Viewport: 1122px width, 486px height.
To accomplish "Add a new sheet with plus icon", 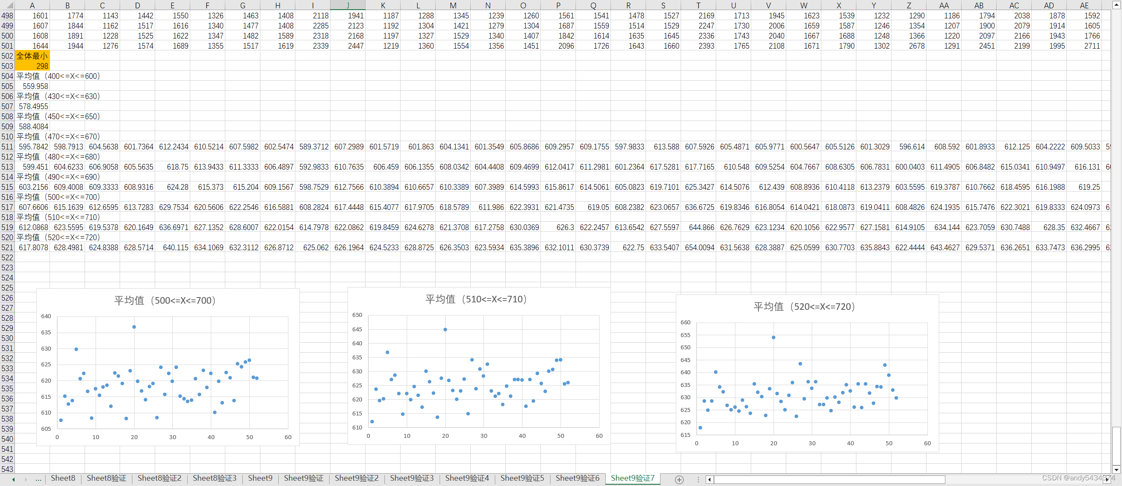I will (679, 479).
